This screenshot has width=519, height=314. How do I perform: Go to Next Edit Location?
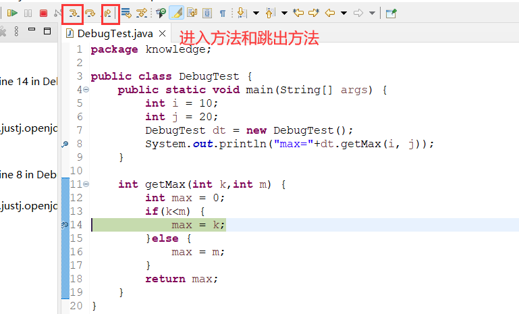tap(313, 14)
